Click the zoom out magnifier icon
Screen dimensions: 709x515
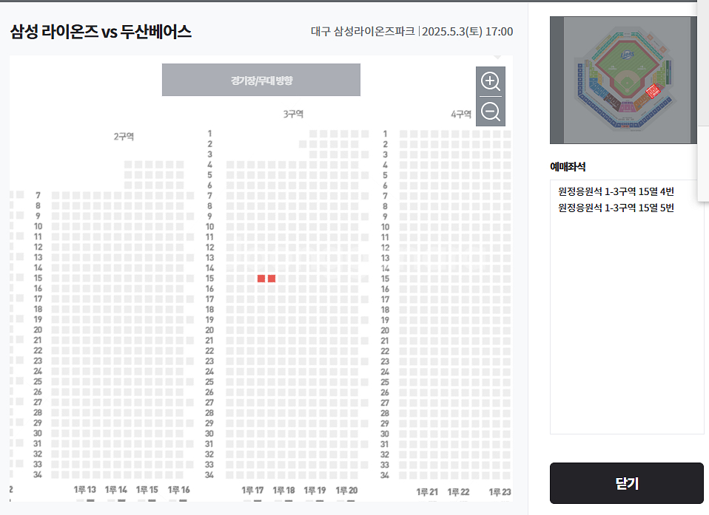tap(490, 112)
